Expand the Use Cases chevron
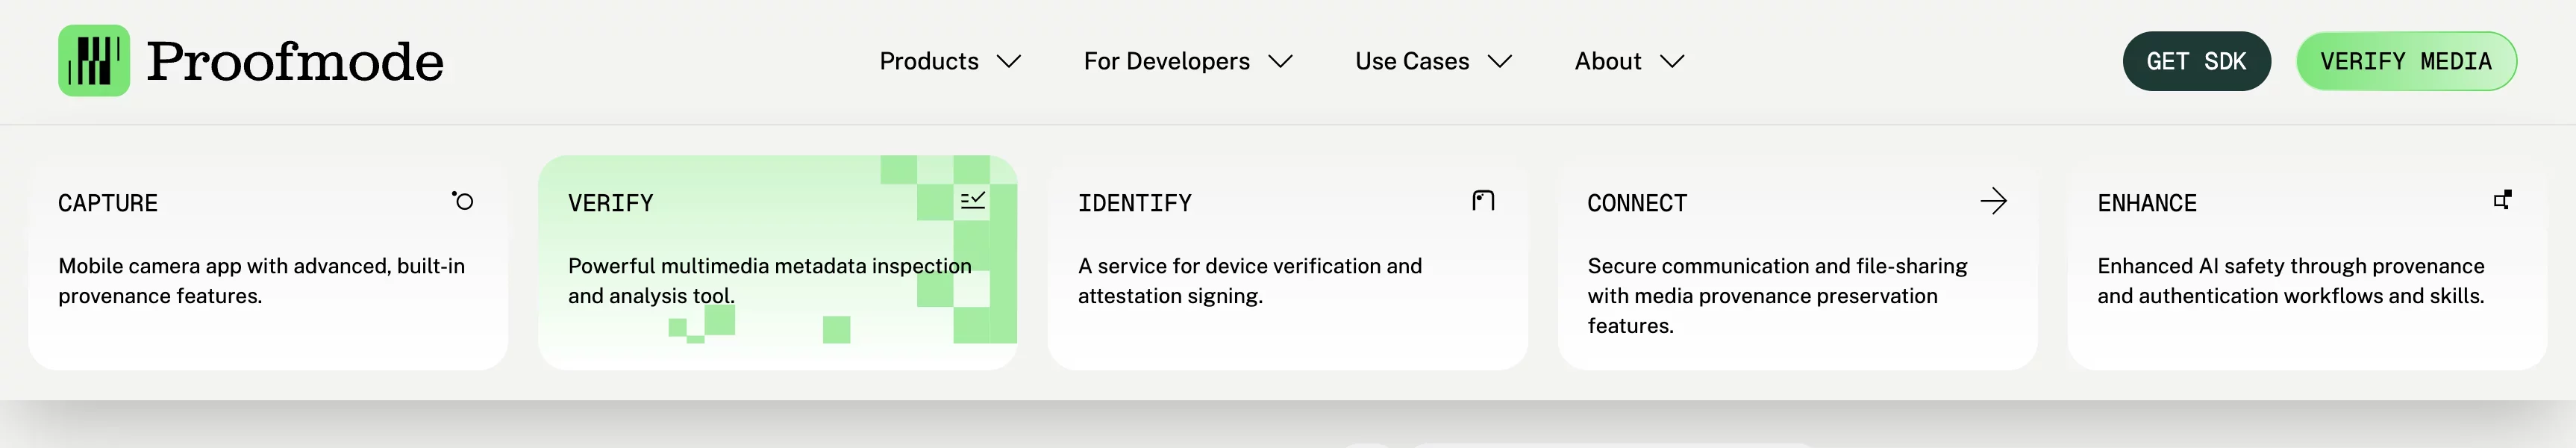The width and height of the screenshot is (2576, 448). pyautogui.click(x=1500, y=62)
